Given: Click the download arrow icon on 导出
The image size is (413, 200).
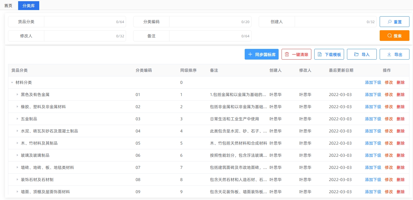Looking at the screenshot, I should (389, 55).
